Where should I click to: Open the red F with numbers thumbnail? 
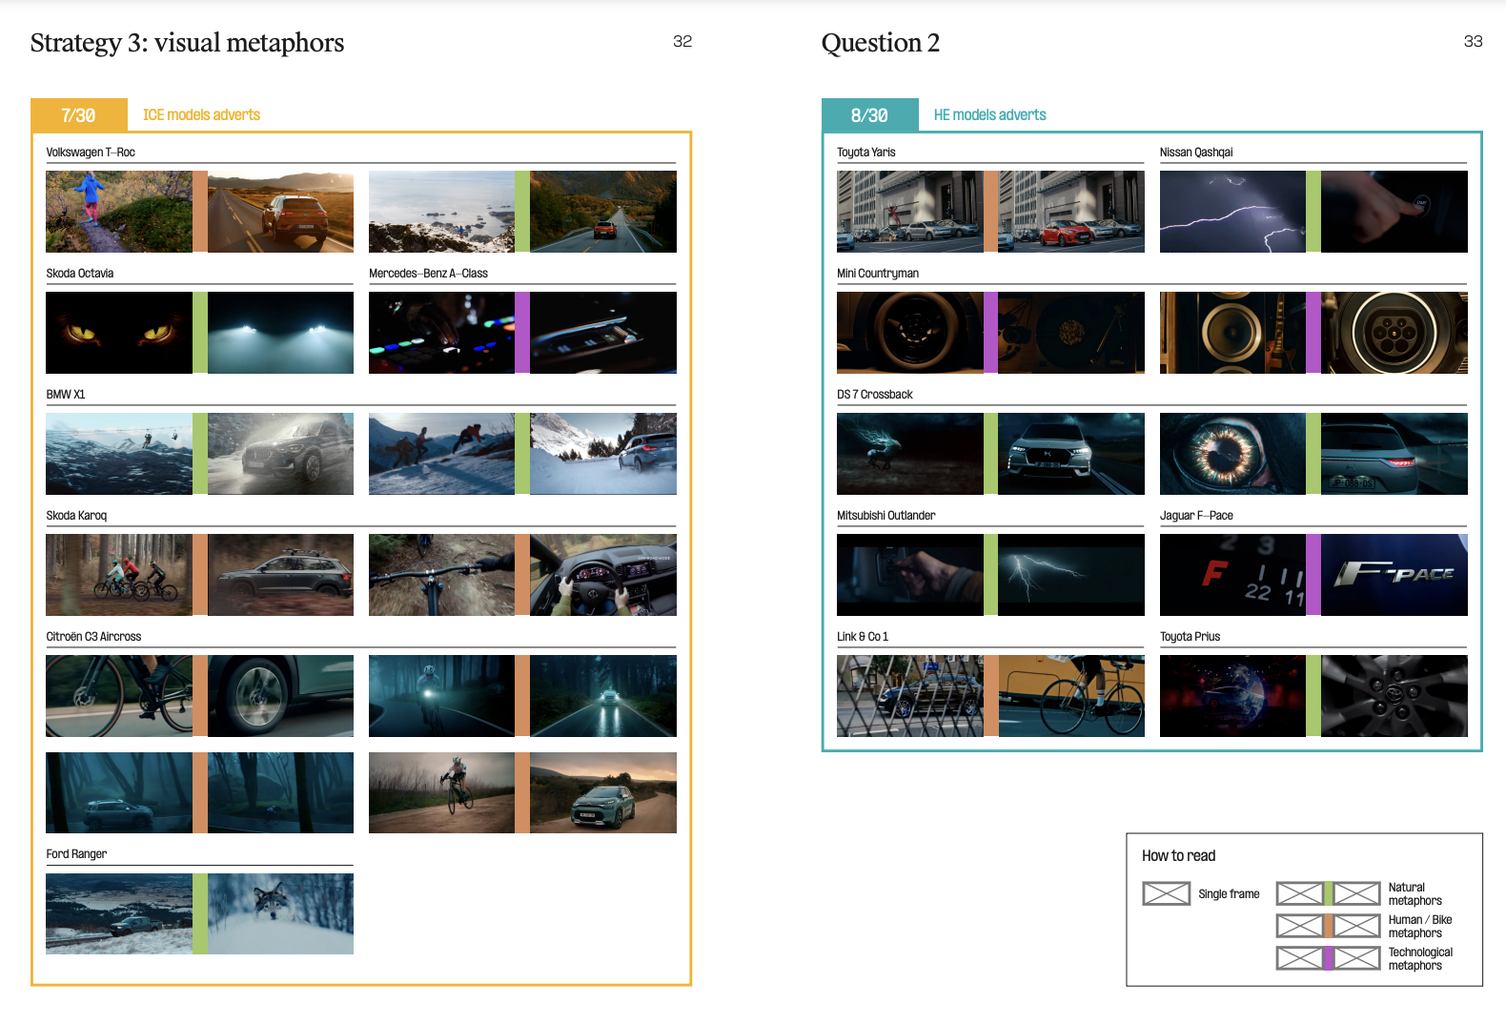[x=1232, y=575]
